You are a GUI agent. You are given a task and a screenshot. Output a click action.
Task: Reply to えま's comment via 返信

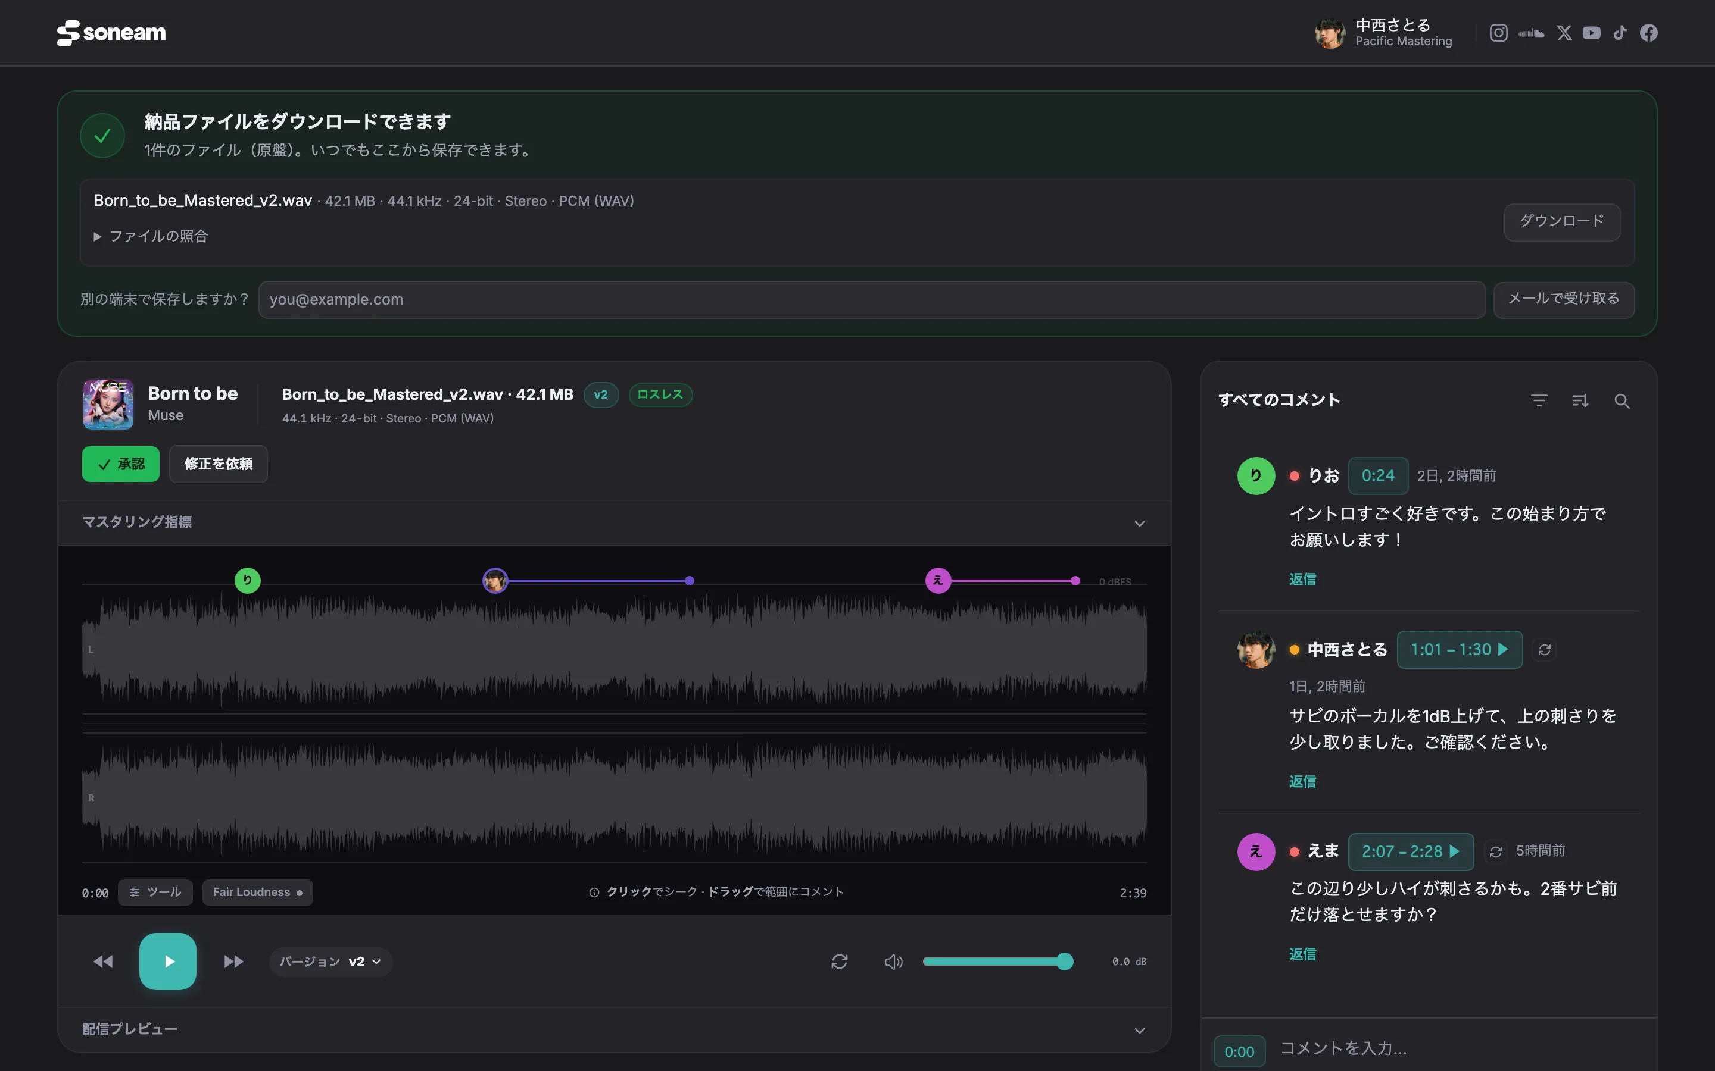1302,955
